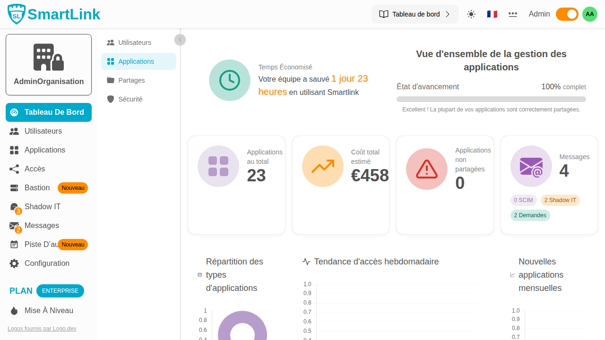Click the SmartLink shield logo
The image size is (605, 340).
pyautogui.click(x=16, y=14)
